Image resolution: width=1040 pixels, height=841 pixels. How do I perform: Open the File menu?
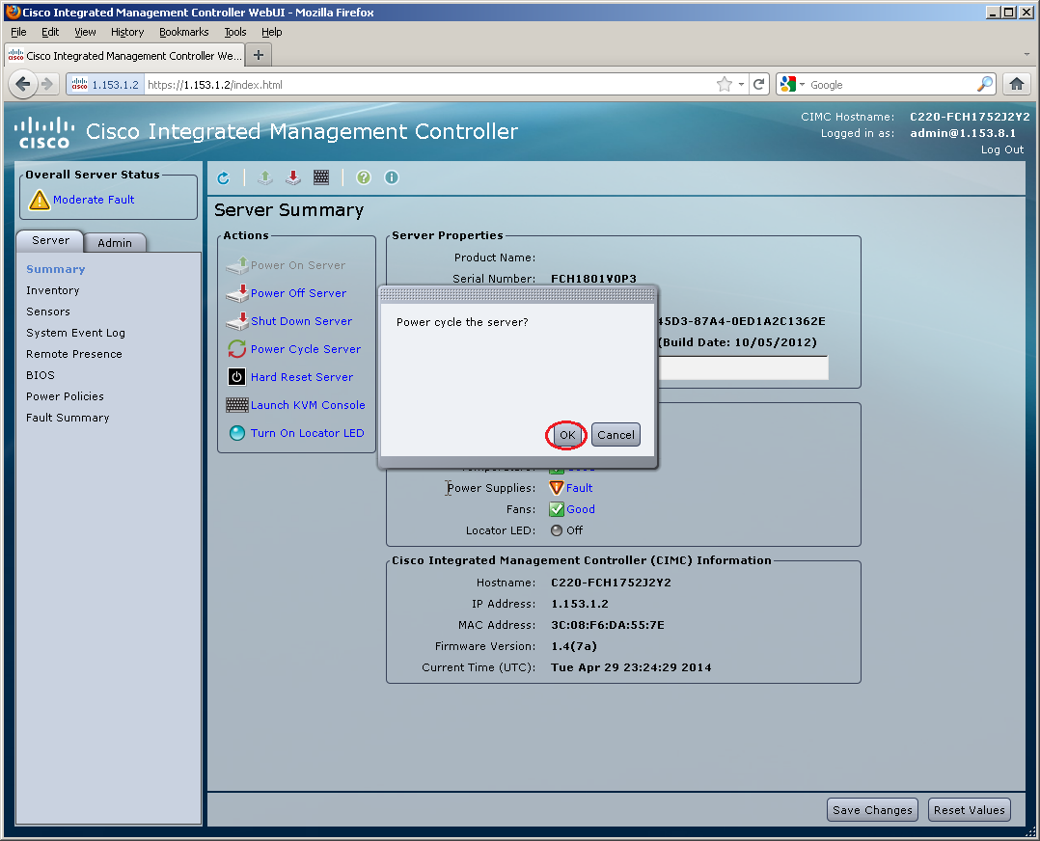18,32
